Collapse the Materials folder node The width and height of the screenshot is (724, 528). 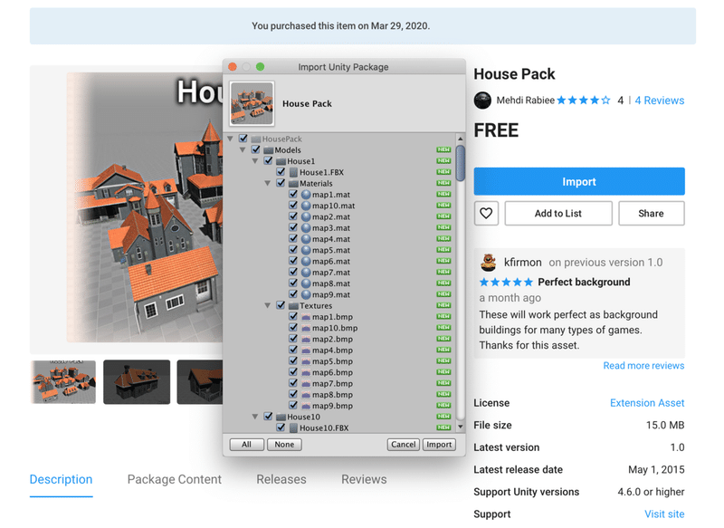click(267, 183)
